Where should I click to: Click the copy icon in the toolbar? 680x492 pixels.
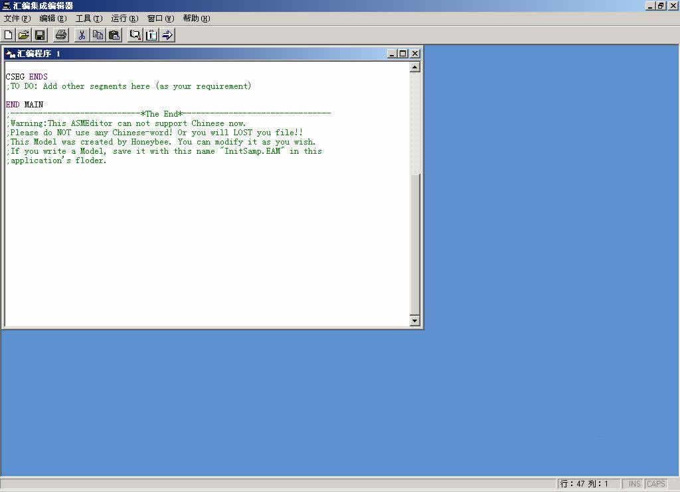point(98,35)
